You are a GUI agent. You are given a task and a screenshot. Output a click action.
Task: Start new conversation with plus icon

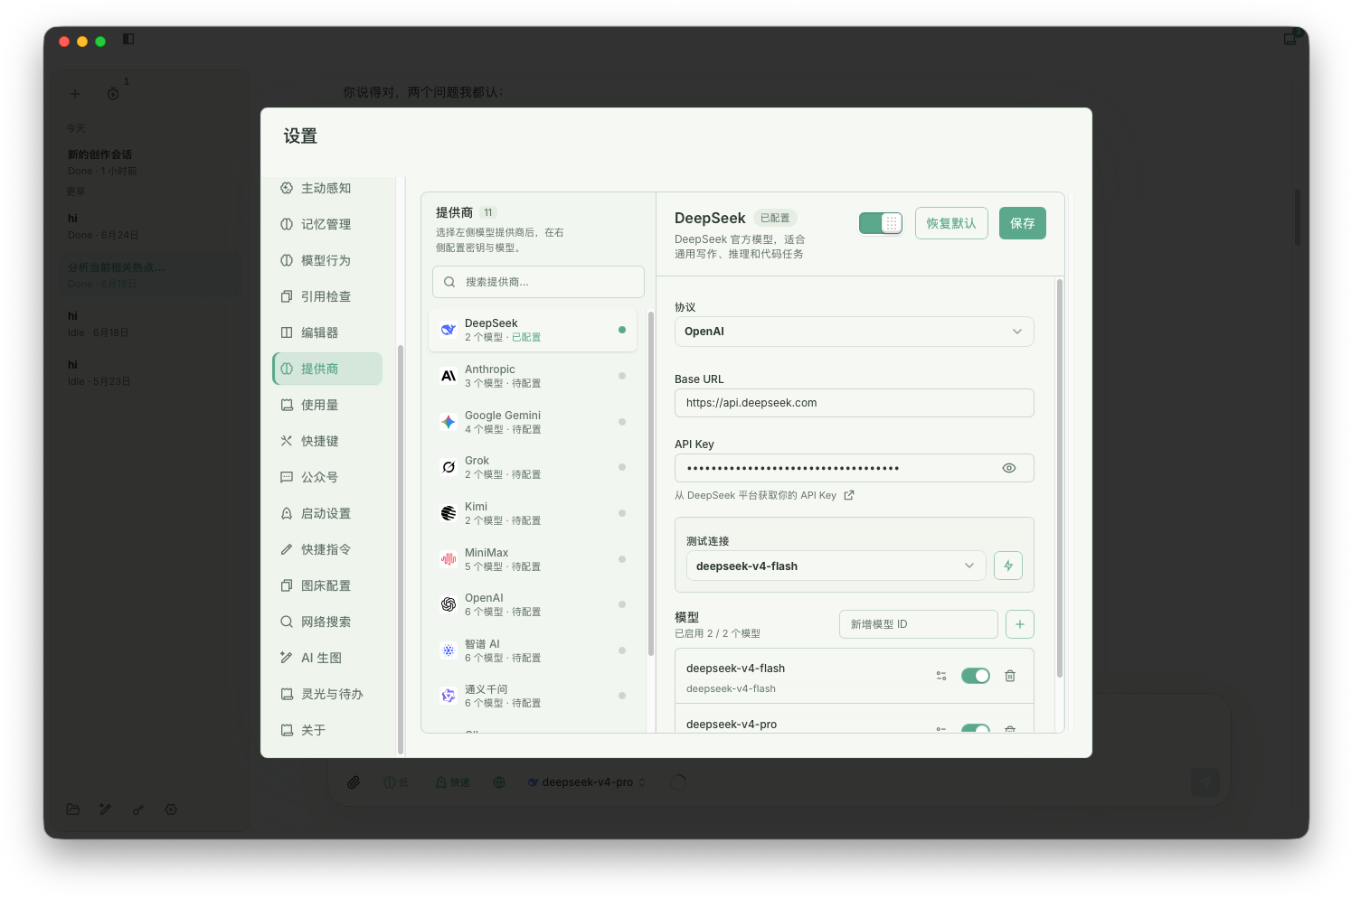point(75,94)
